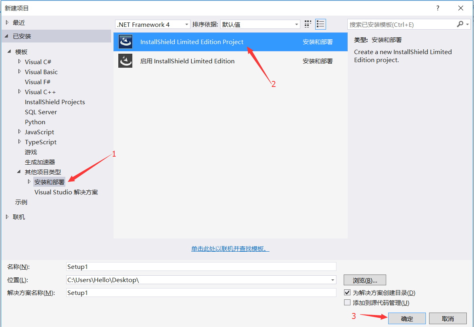This screenshot has height=327, width=474.
Task: Select InstallShield Projects tree item
Action: (x=55, y=102)
